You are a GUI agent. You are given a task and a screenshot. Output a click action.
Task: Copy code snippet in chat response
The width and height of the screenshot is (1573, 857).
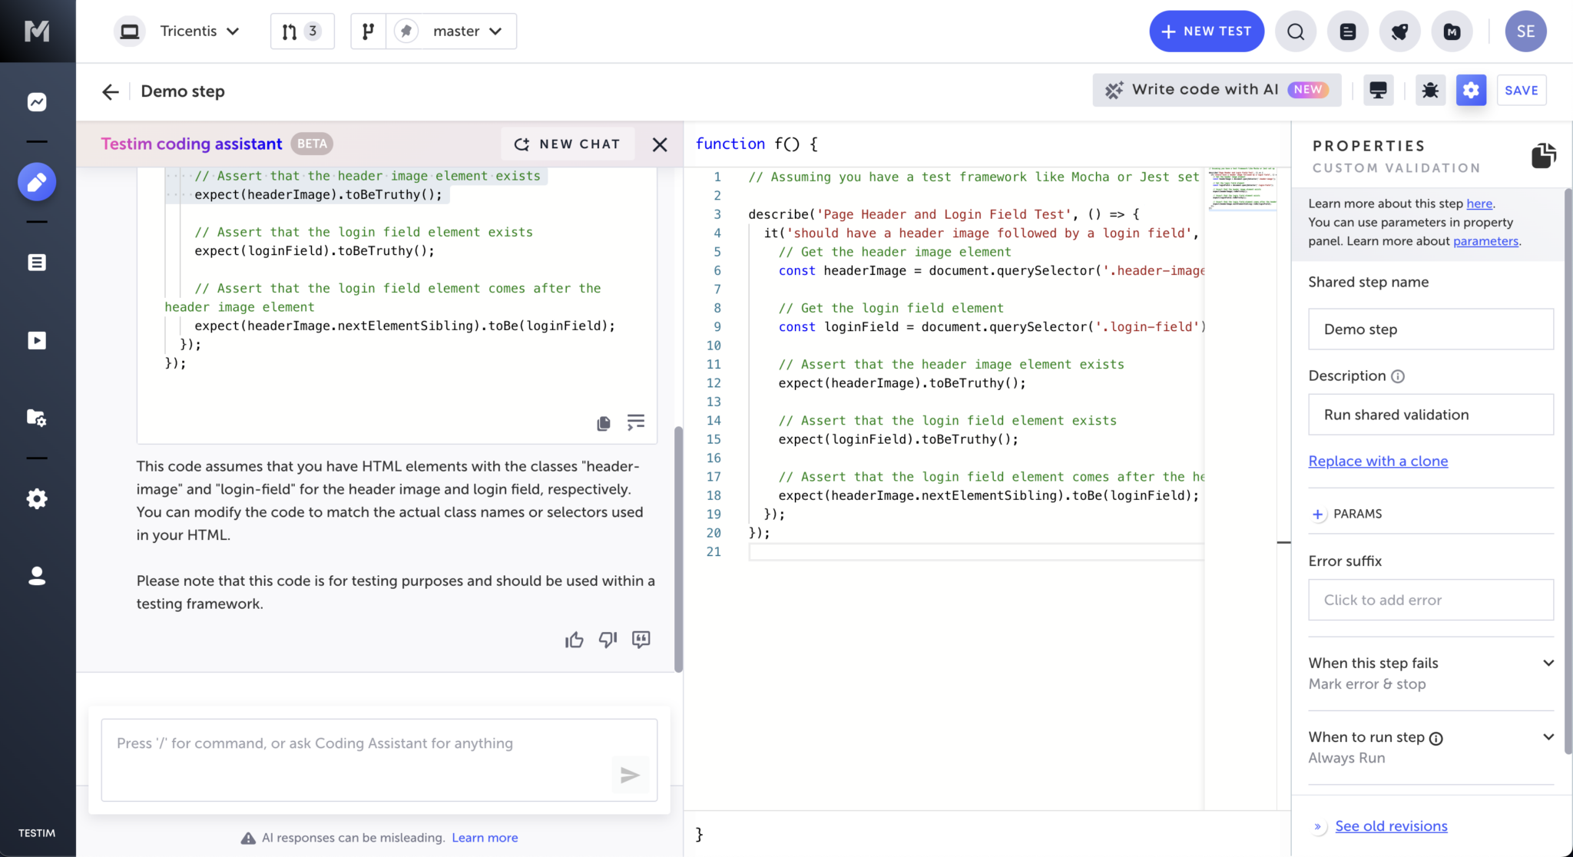604,423
